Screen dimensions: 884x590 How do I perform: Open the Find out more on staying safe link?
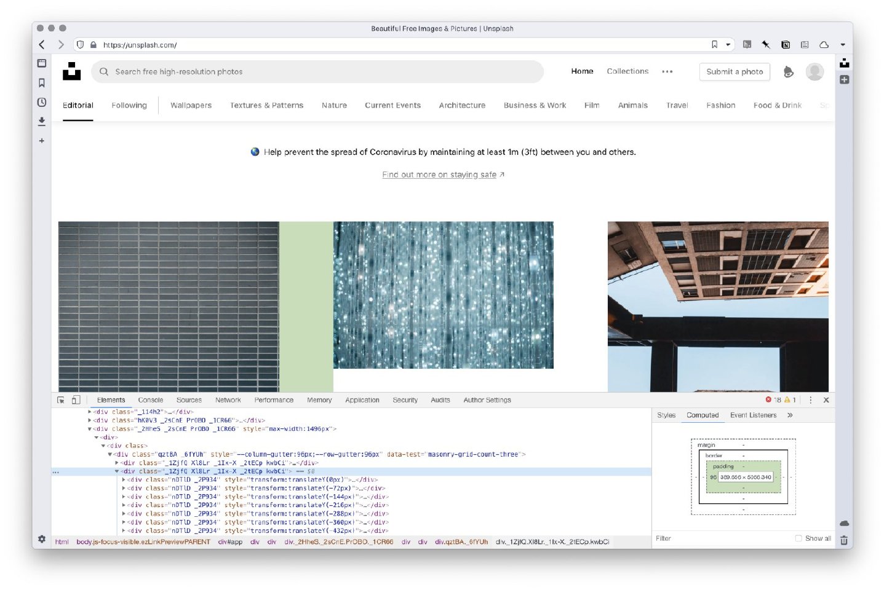click(439, 175)
